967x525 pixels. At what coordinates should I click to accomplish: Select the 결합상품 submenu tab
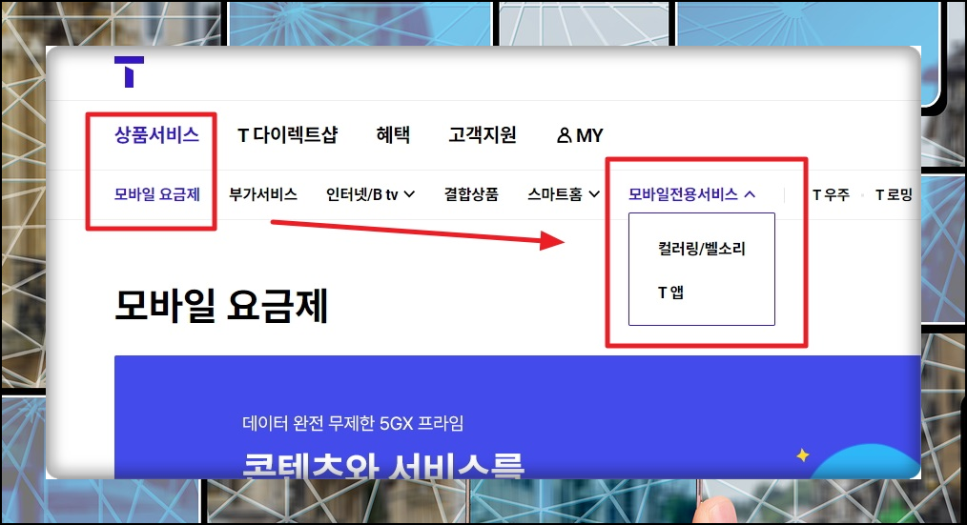click(x=471, y=194)
